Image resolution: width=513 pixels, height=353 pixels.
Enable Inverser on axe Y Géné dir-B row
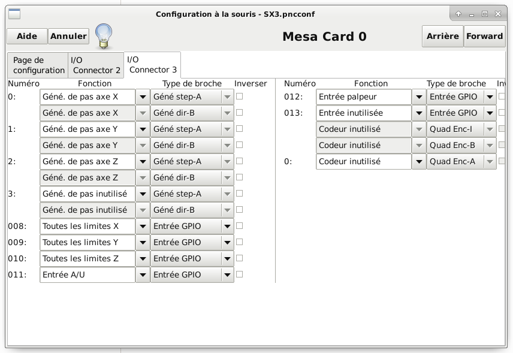click(x=240, y=145)
